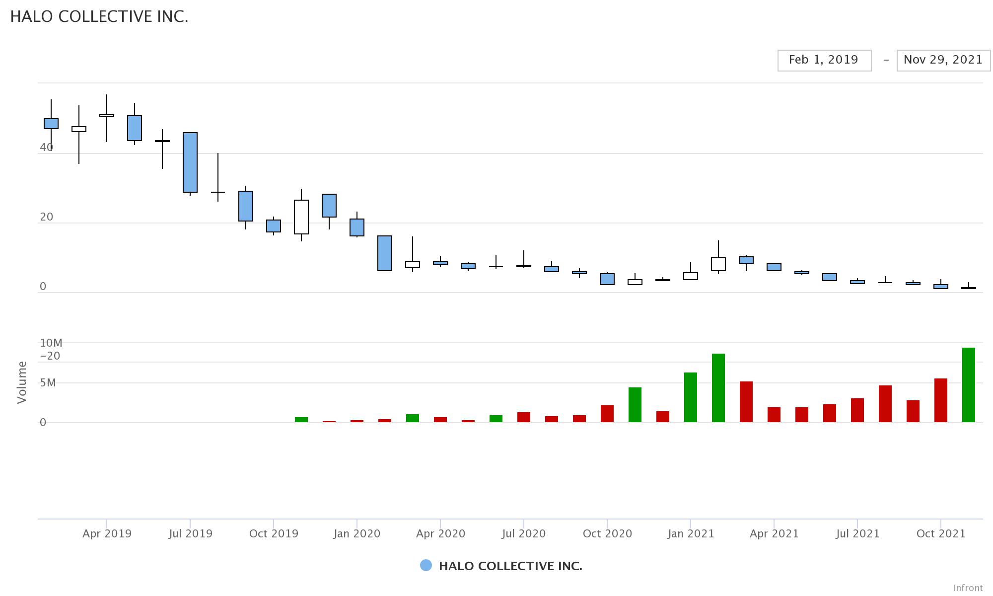The height and width of the screenshot is (596, 993).
Task: Click the Jul 2021 x-axis label
Action: click(x=857, y=534)
